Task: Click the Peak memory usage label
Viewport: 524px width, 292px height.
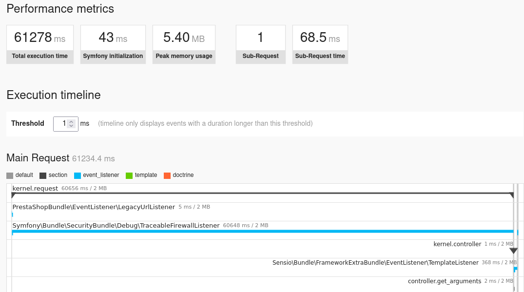Action: click(184, 56)
